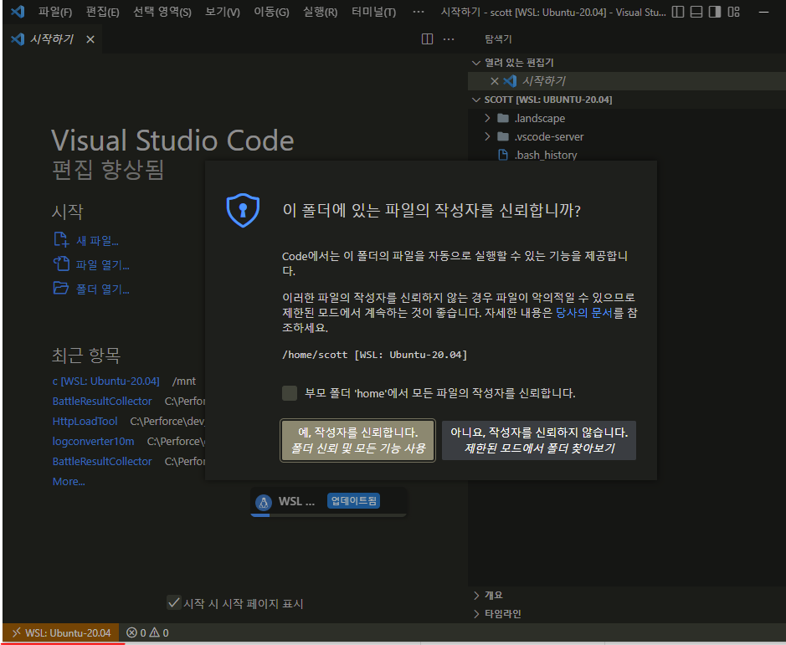Expand the 타임라인 timeline section

(476, 613)
